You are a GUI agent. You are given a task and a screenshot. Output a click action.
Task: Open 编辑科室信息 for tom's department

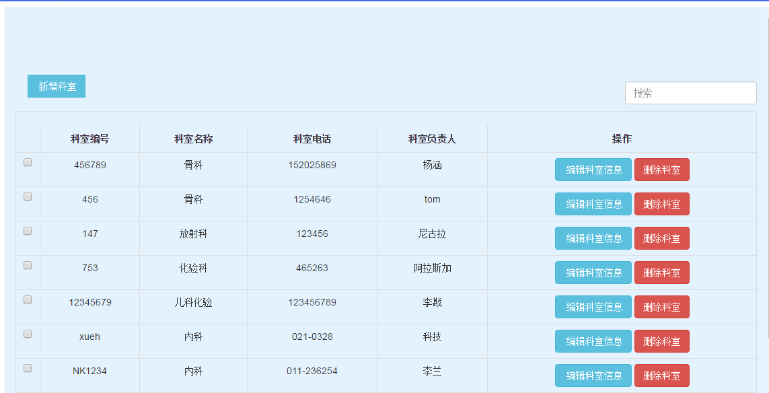(593, 204)
